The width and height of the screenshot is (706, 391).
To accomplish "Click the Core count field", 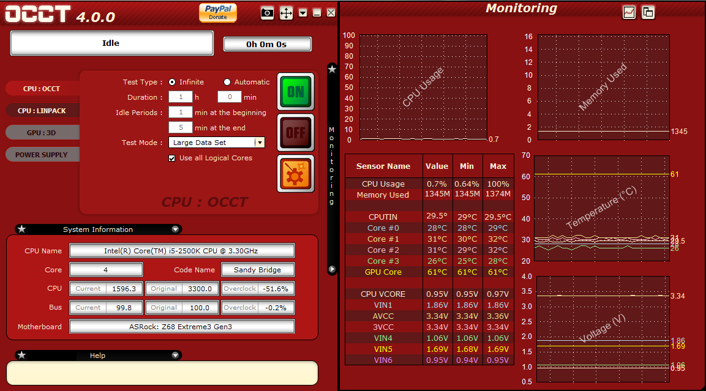I will 106,269.
